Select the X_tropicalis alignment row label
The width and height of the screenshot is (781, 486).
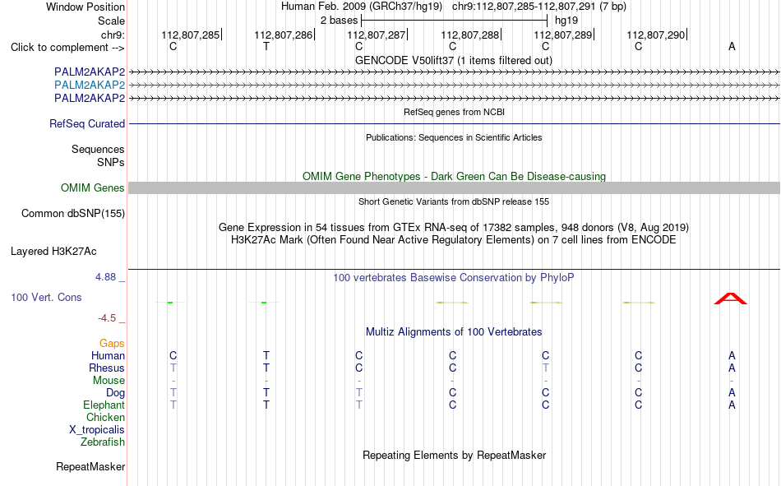97,430
